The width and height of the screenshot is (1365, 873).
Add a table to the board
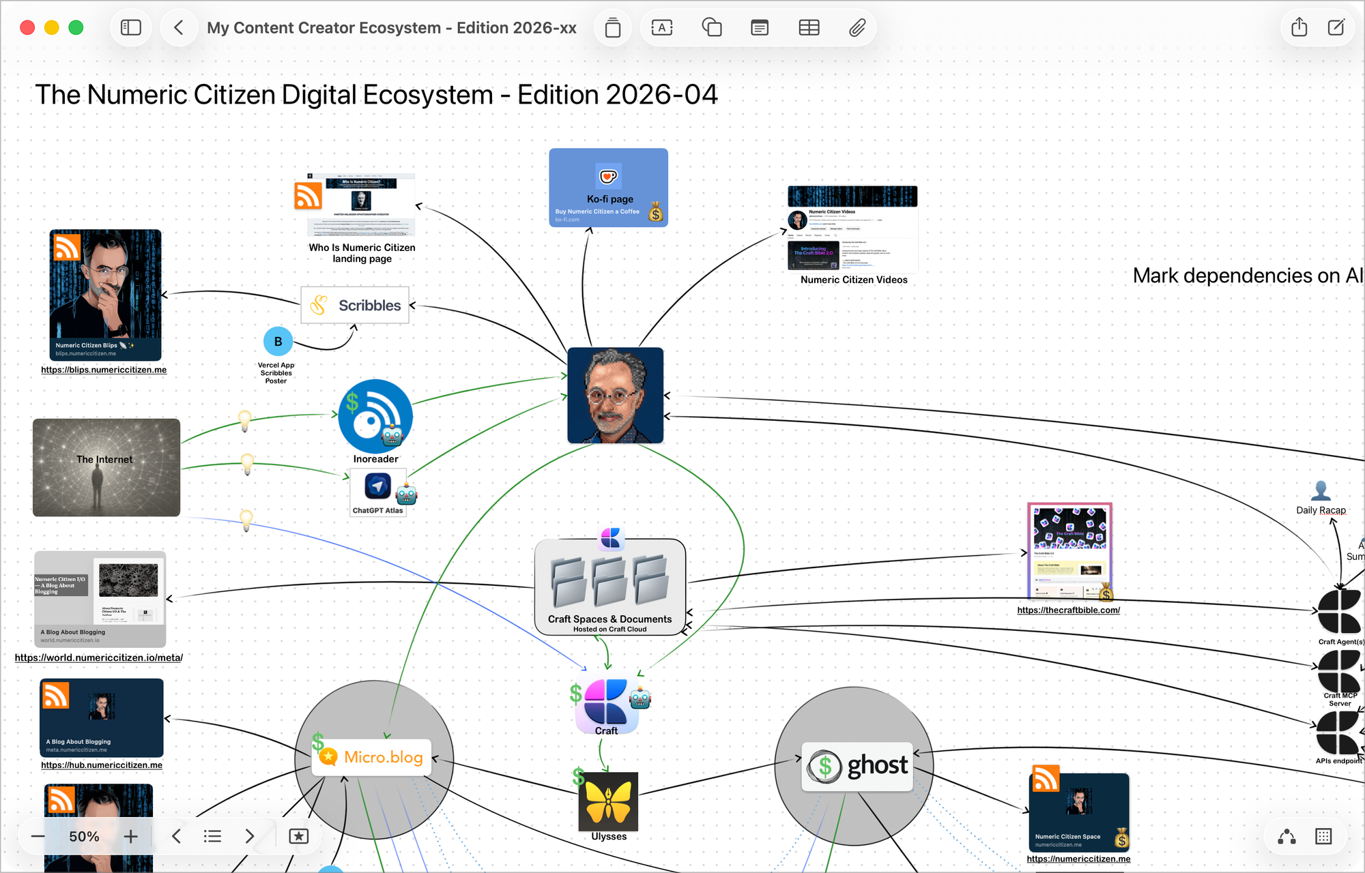[809, 28]
